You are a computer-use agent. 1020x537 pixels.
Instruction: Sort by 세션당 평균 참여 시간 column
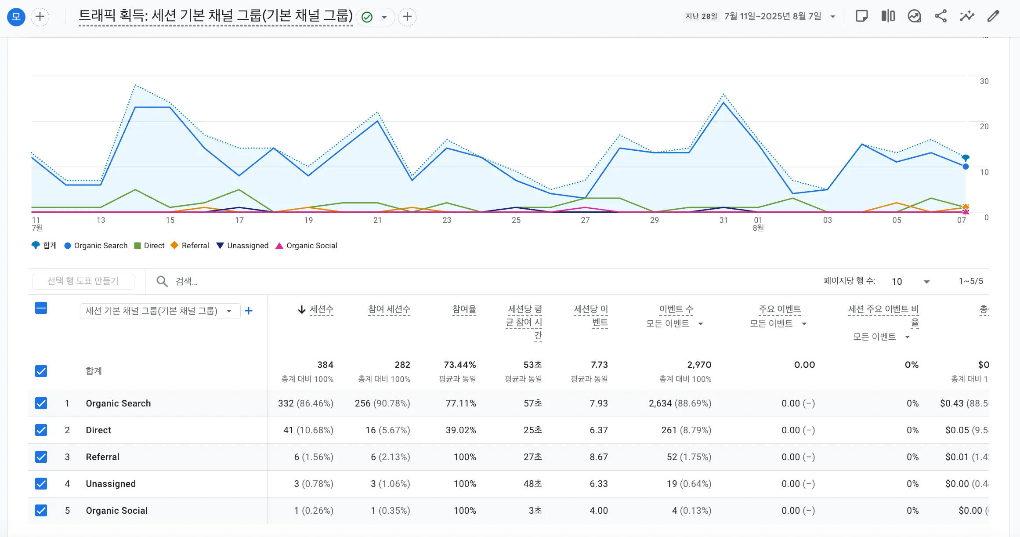click(524, 323)
